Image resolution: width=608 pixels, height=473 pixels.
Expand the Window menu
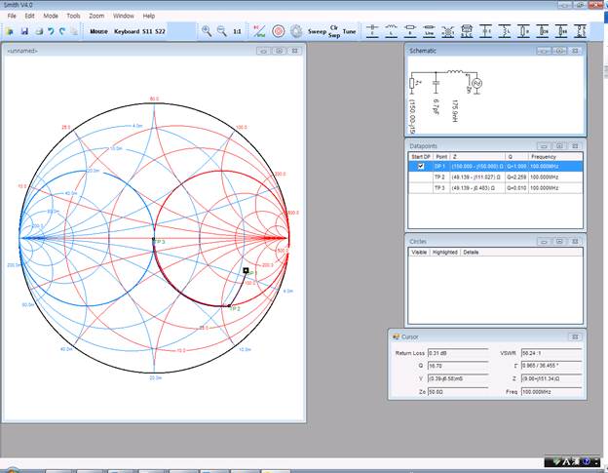(x=124, y=16)
